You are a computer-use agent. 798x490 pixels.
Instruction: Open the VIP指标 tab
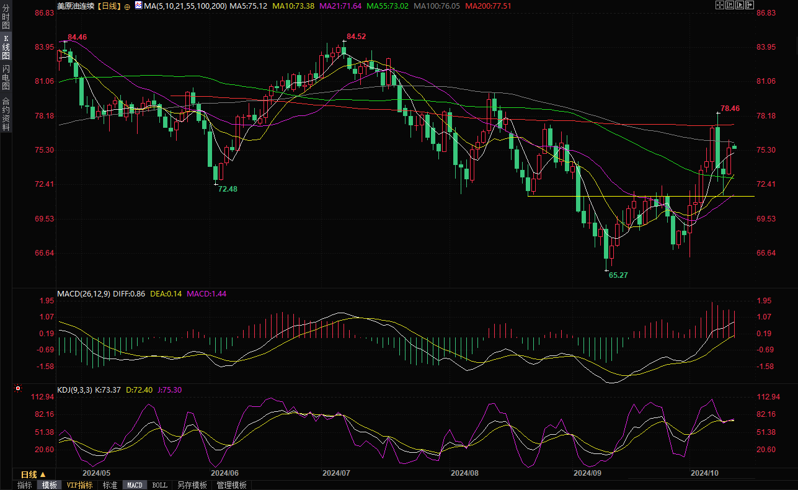(x=79, y=485)
